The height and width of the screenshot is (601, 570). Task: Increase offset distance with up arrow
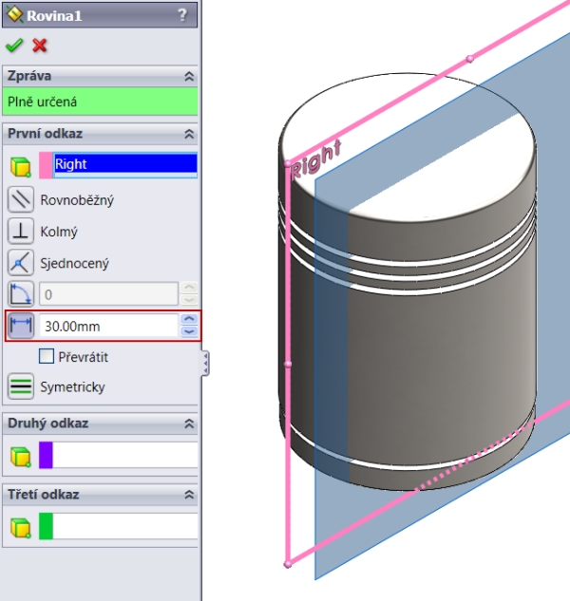point(189,320)
